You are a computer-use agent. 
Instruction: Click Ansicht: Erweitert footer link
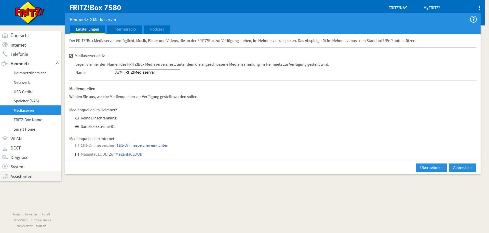coord(26,214)
